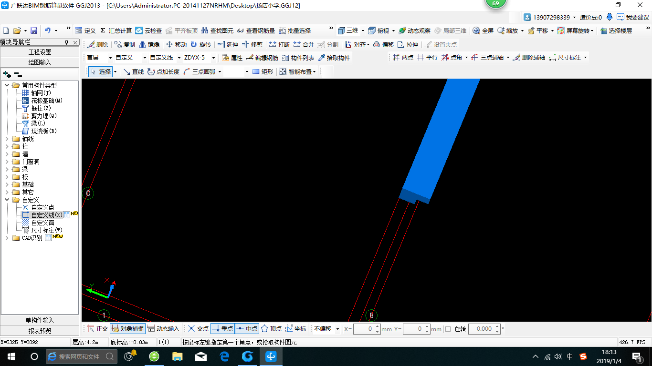Collapse the 常用构件类型 tree node
The width and height of the screenshot is (652, 366).
tap(7, 85)
